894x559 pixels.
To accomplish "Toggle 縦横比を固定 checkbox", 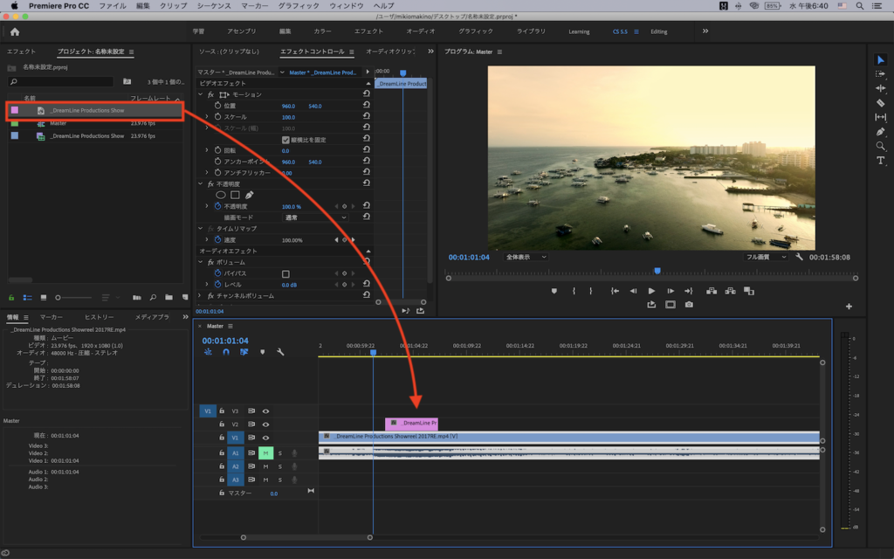I will pyautogui.click(x=285, y=140).
